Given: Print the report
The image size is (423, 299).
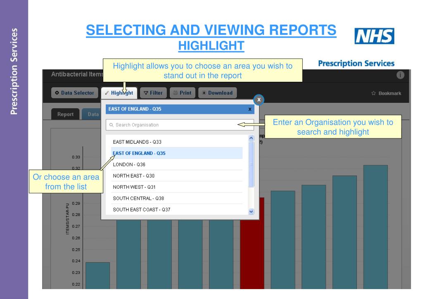Looking at the screenshot, I should coord(182,93).
